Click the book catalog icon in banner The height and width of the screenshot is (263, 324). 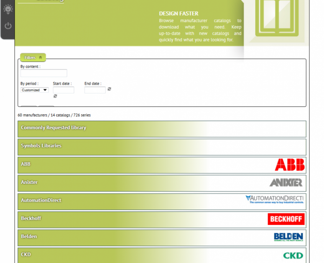click(x=277, y=18)
